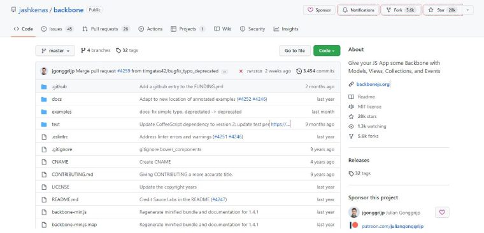Switch to the Pull requests tab
This screenshot has width=484, height=233.
(106, 29)
